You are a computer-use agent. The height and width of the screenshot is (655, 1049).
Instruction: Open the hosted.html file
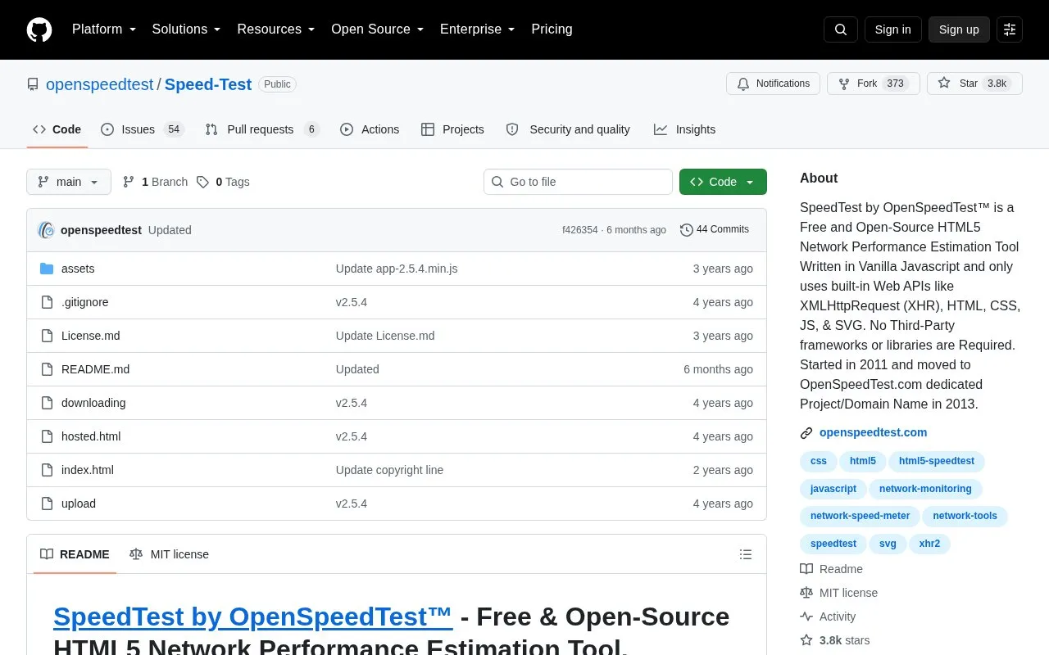[91, 436]
